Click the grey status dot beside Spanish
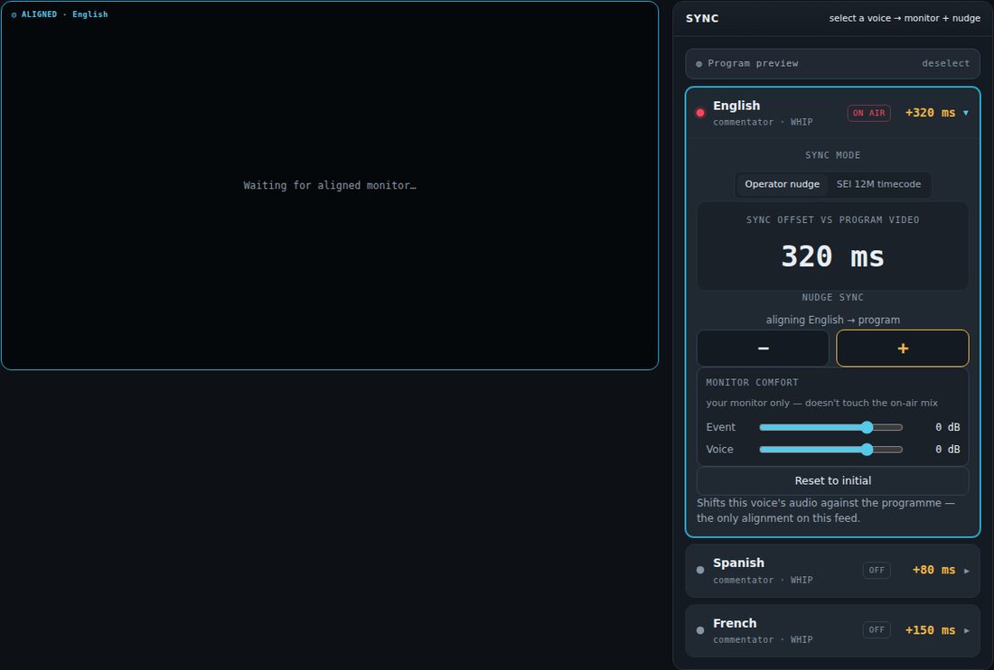 (699, 570)
